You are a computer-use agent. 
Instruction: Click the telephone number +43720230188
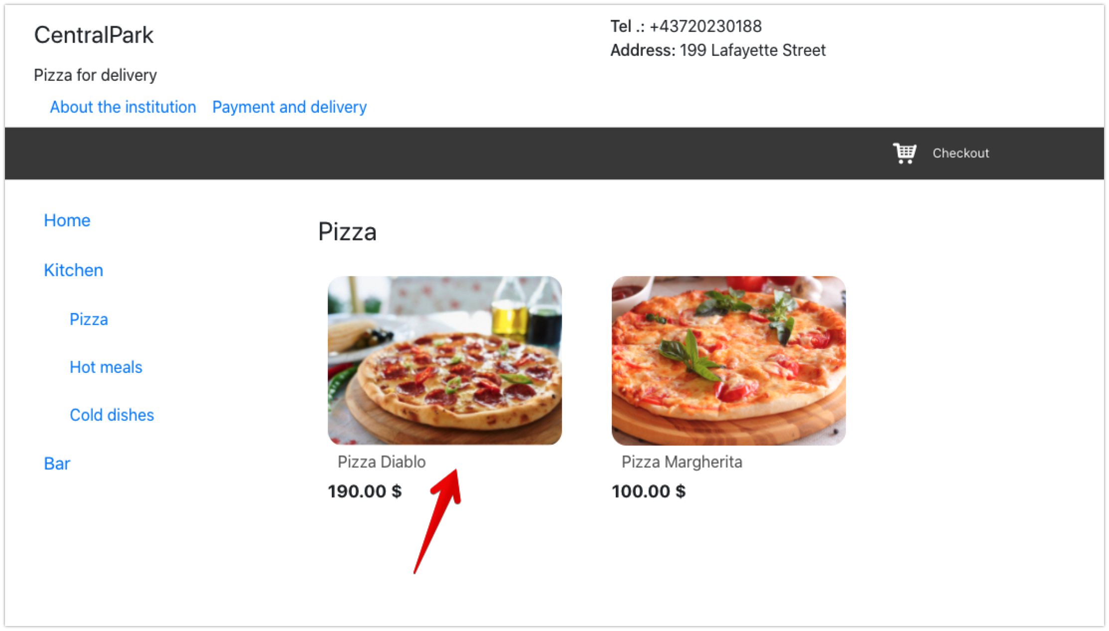706,26
